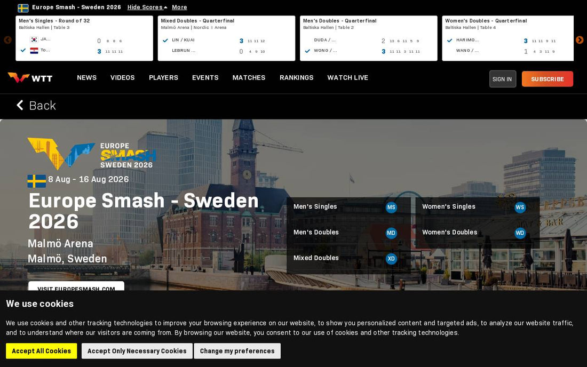This screenshot has height=367, width=587.
Task: Click the SIGN IN button
Action: [x=502, y=79]
